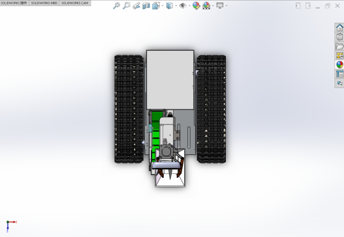Toggle the Section View tool
Image resolution: width=344 pixels, height=237 pixels.
tap(146, 6)
